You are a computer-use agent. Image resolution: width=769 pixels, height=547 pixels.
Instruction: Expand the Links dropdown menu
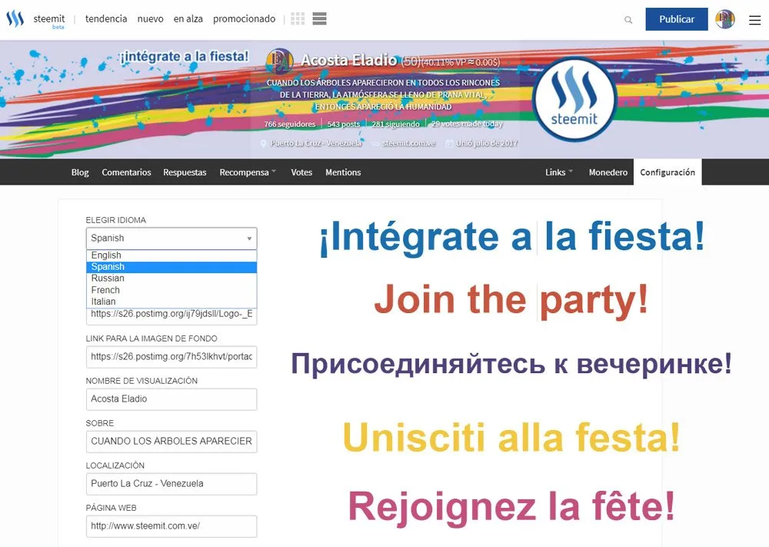559,172
